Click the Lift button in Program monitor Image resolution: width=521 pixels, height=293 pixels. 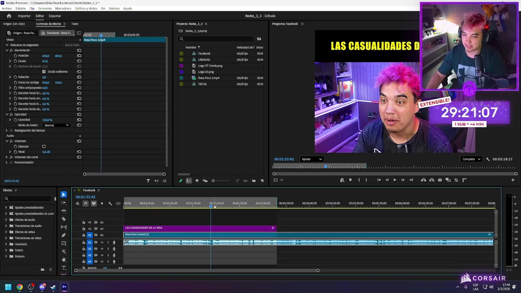[x=423, y=180]
